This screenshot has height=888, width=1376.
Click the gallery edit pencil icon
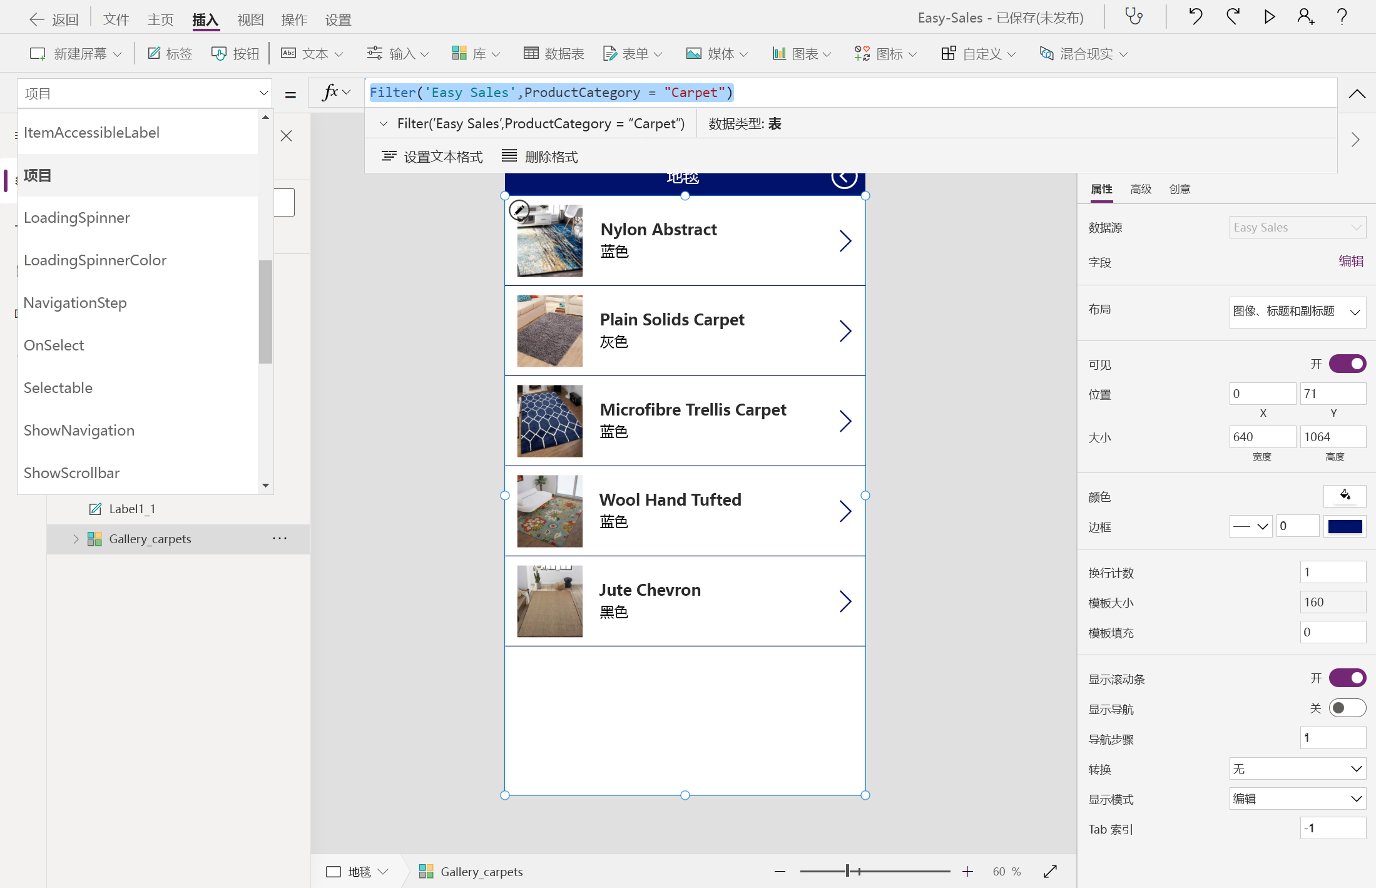click(519, 210)
